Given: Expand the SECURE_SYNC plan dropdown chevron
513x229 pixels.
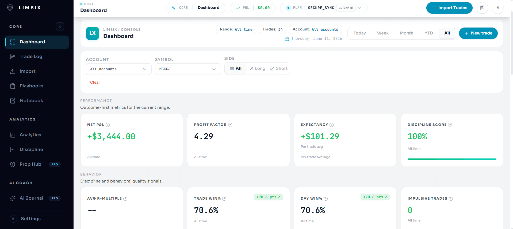Looking at the screenshot, I should coord(360,8).
